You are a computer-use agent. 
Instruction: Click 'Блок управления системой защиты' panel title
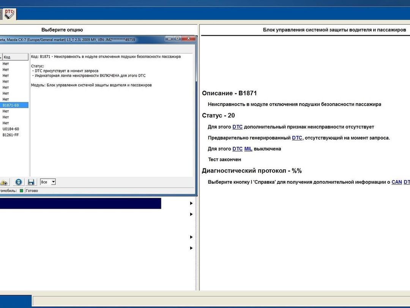pyautogui.click(x=334, y=30)
